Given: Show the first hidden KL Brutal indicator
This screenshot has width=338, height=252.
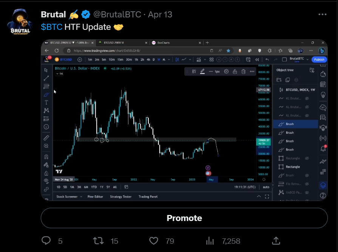Looking at the screenshot, I should pyautogui.click(x=307, y=98).
